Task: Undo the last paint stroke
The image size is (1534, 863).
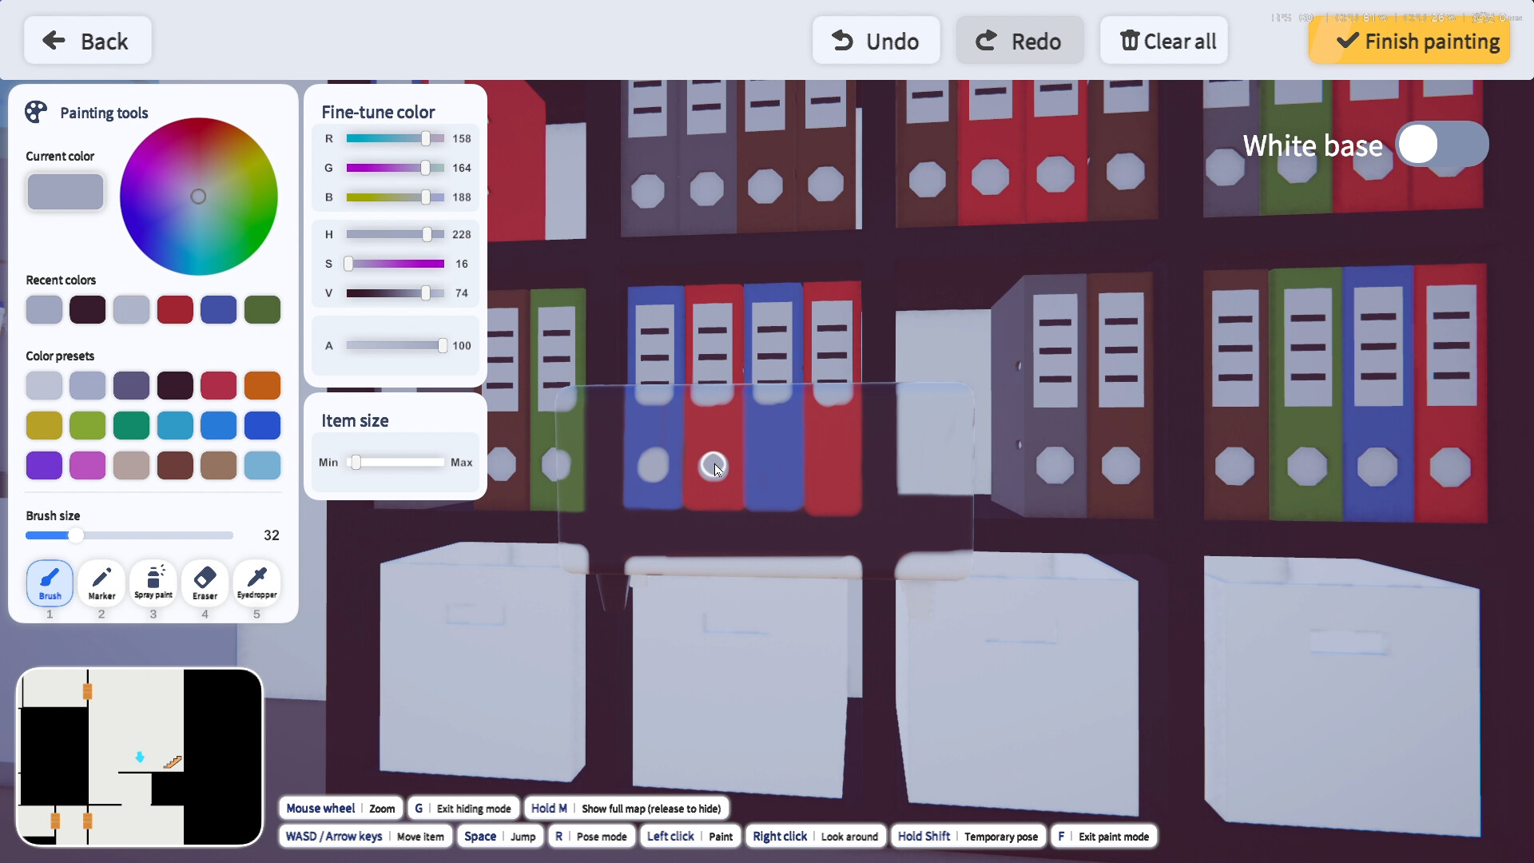Action: (x=876, y=41)
